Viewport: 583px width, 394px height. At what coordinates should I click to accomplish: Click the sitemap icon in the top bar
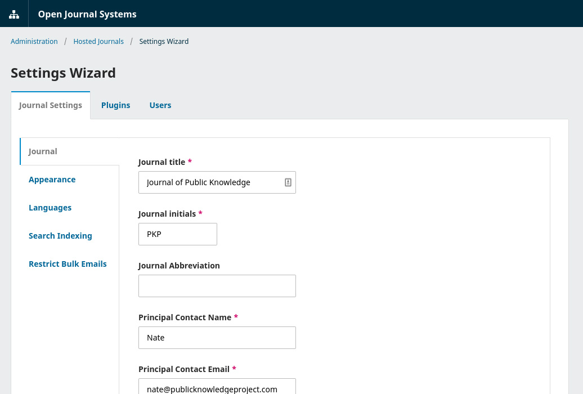click(x=14, y=14)
